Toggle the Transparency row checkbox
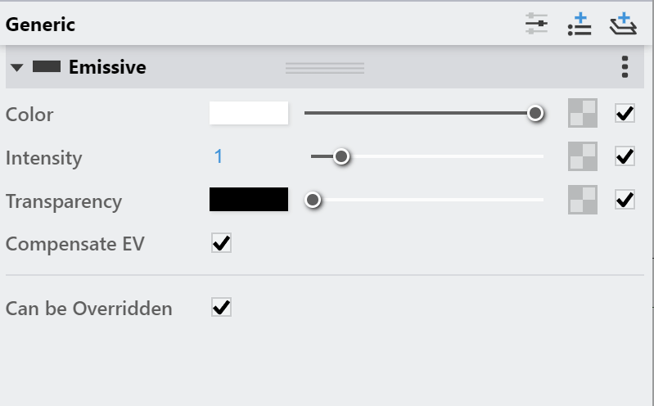 (x=625, y=200)
